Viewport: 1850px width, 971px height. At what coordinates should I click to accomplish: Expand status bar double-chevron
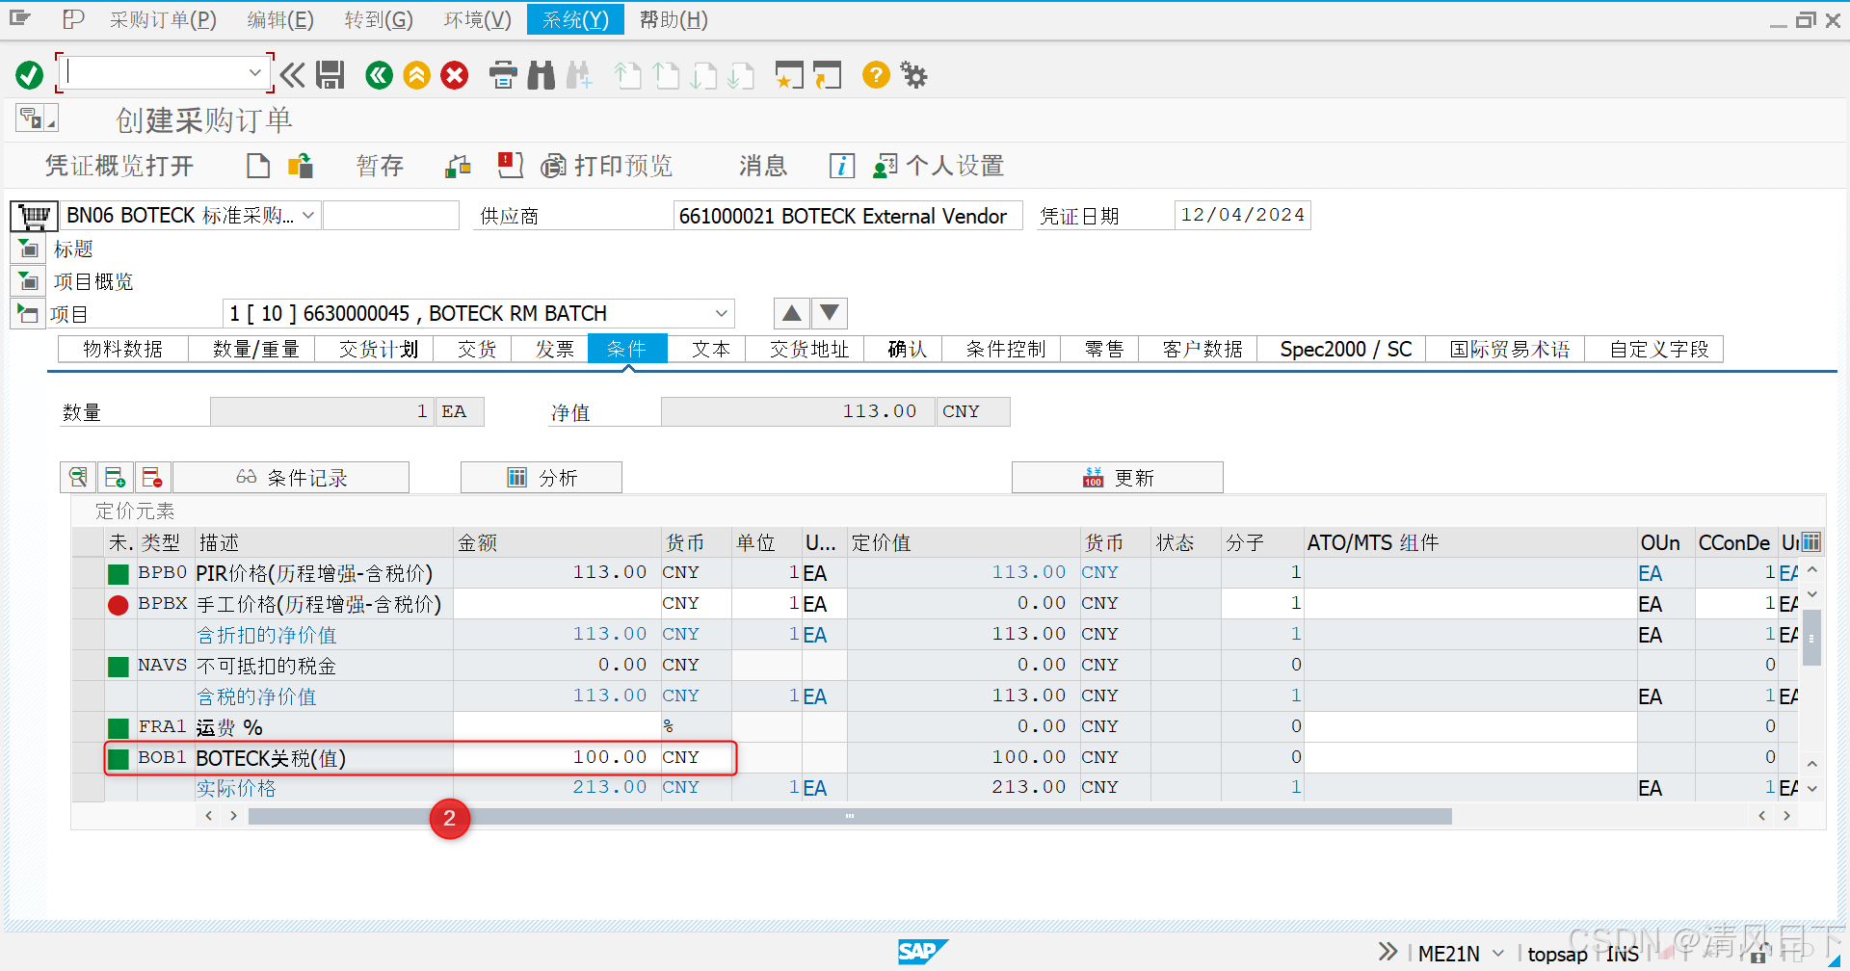pos(1387,952)
